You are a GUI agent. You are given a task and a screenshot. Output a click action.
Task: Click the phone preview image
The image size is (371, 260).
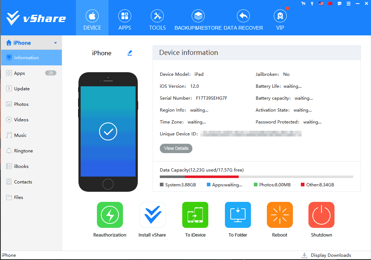108,132
